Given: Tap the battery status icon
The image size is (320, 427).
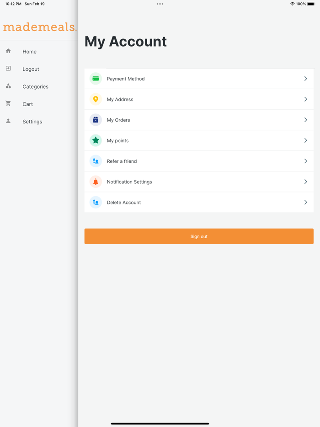Looking at the screenshot, I should (311, 4).
